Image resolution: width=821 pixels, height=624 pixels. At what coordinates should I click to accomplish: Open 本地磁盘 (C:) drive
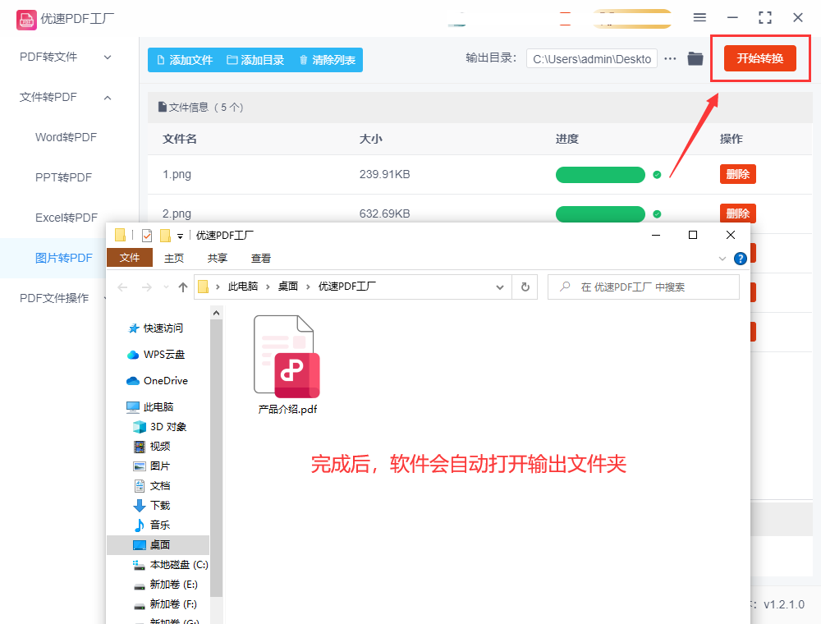(170, 565)
